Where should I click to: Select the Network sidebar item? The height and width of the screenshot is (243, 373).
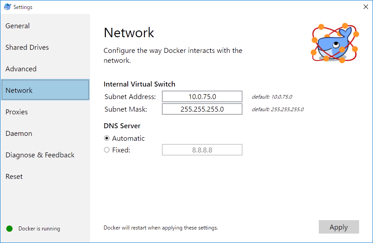(45, 90)
